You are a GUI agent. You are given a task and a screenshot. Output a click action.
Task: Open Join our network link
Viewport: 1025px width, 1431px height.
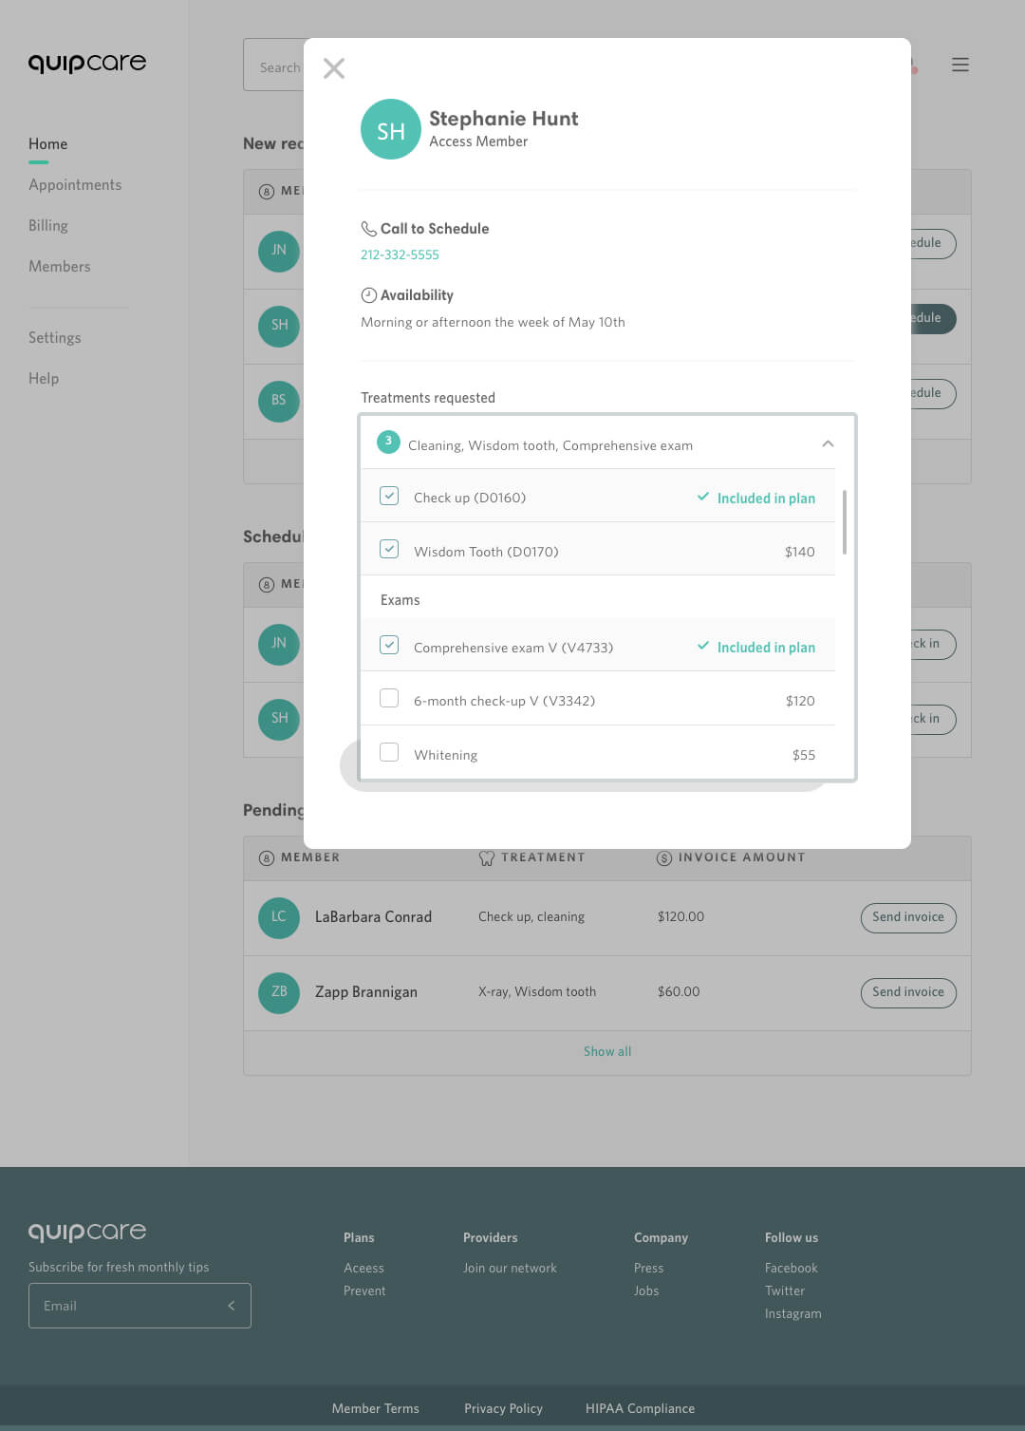pos(510,1269)
